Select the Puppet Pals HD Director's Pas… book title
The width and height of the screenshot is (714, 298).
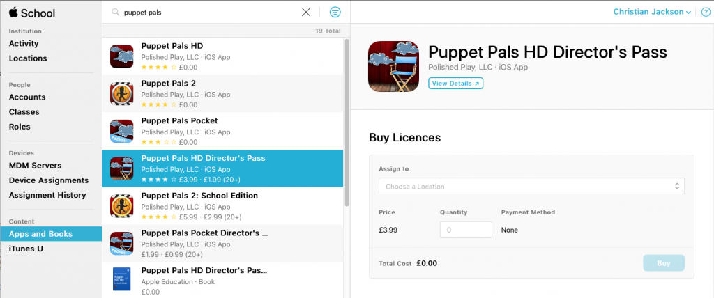pos(204,270)
